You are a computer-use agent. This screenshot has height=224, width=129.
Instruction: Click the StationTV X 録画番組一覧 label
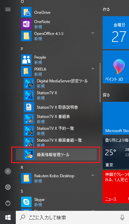[59, 140]
